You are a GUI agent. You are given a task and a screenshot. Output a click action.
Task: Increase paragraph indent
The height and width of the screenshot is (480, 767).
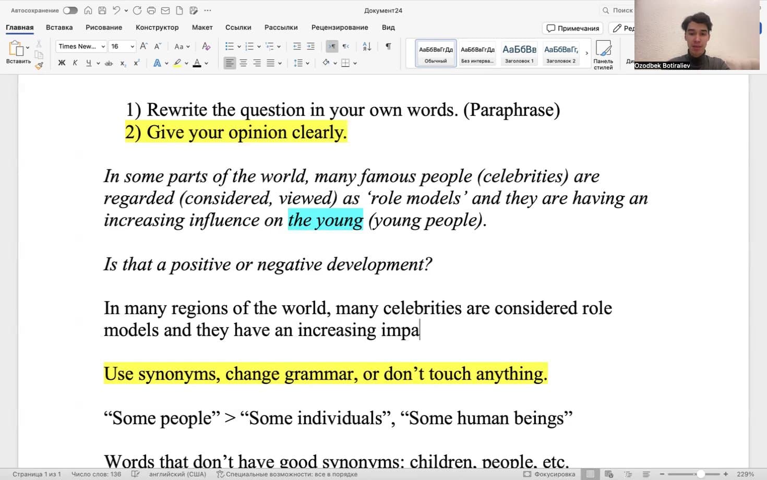pyautogui.click(x=311, y=46)
